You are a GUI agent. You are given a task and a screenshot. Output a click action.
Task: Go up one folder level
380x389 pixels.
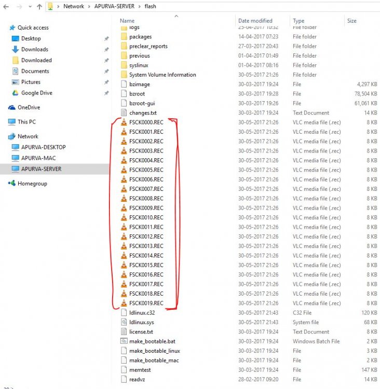(x=39, y=7)
